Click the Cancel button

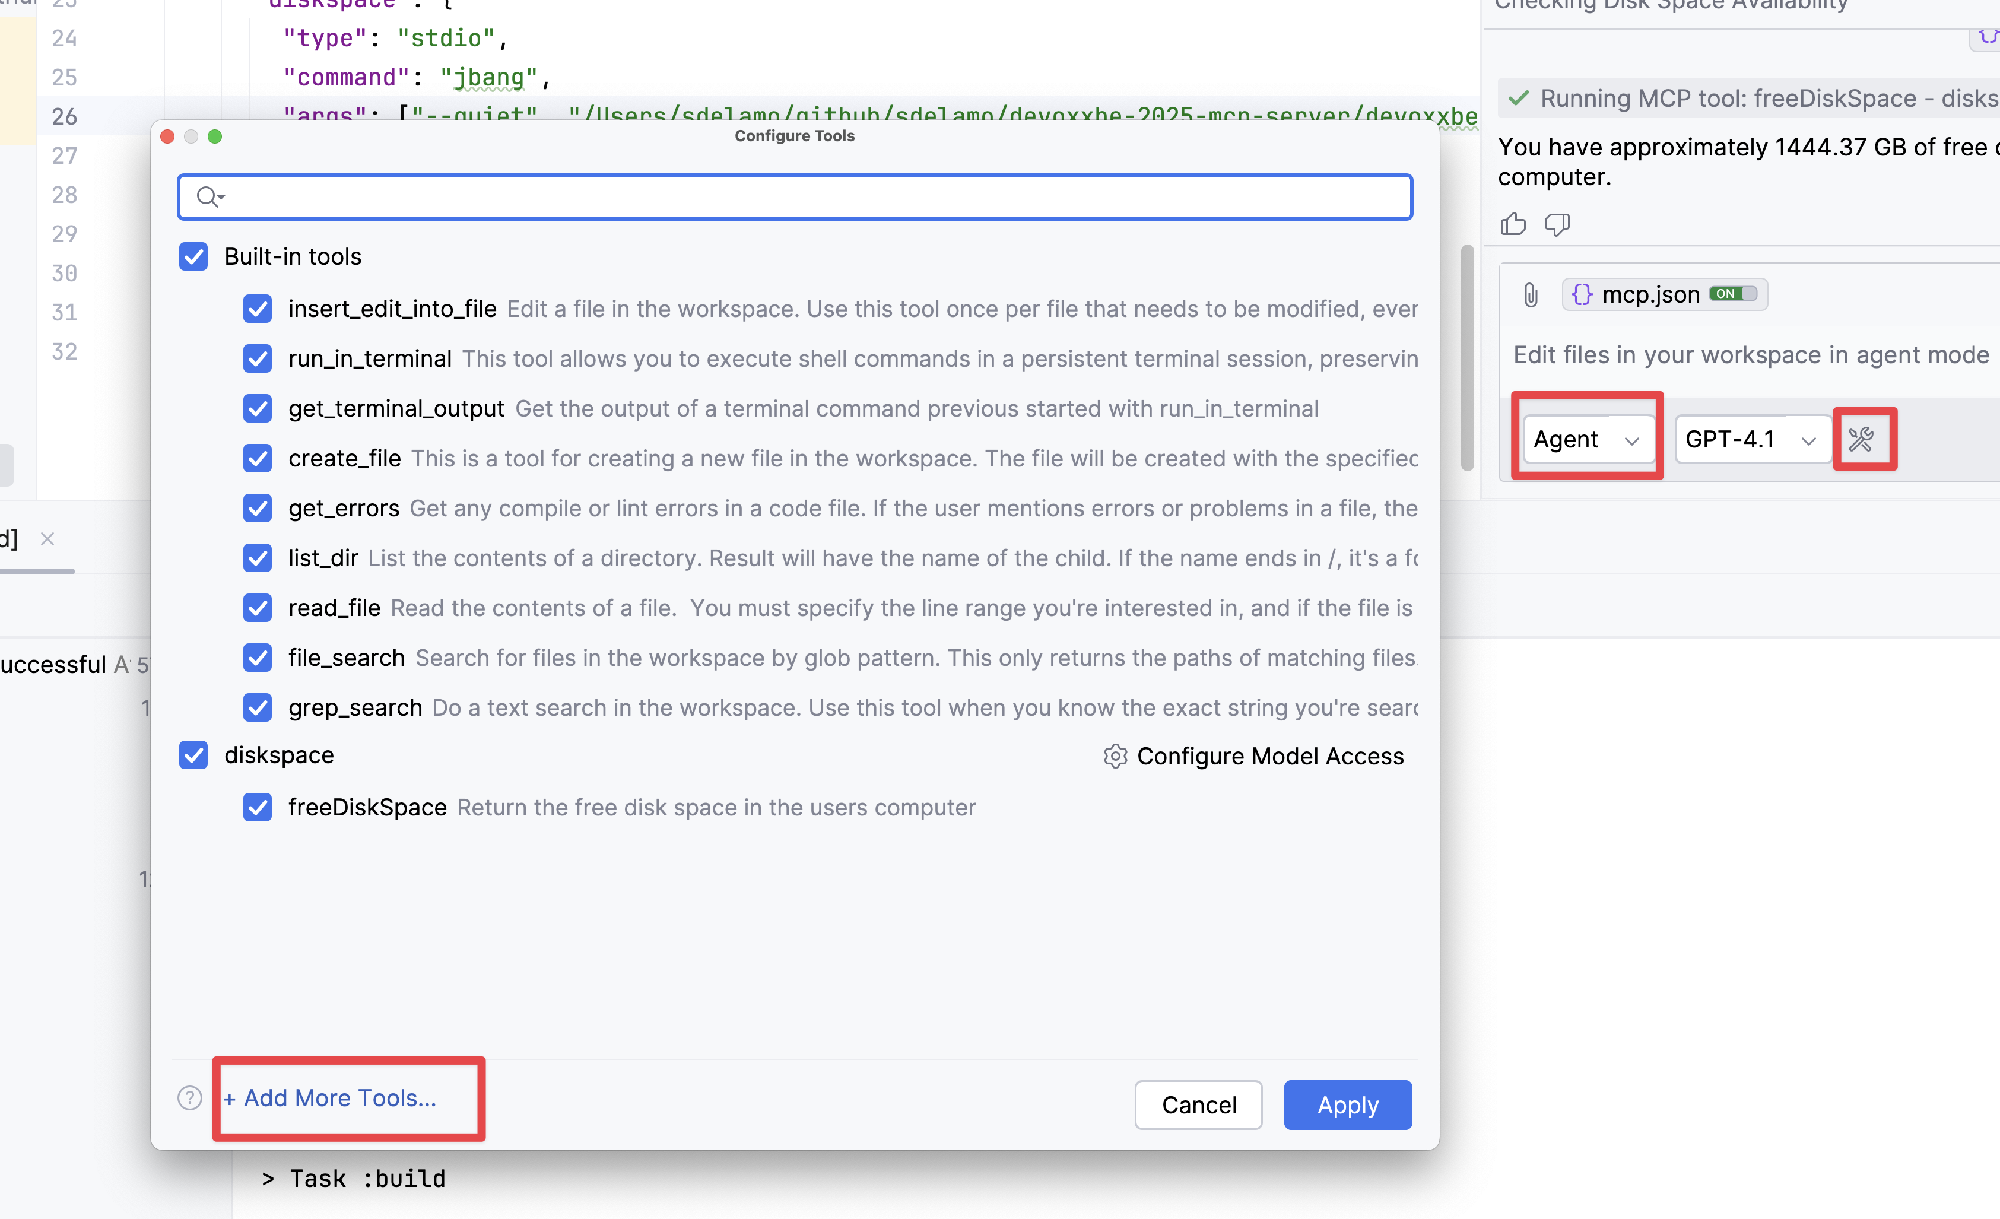coord(1198,1104)
